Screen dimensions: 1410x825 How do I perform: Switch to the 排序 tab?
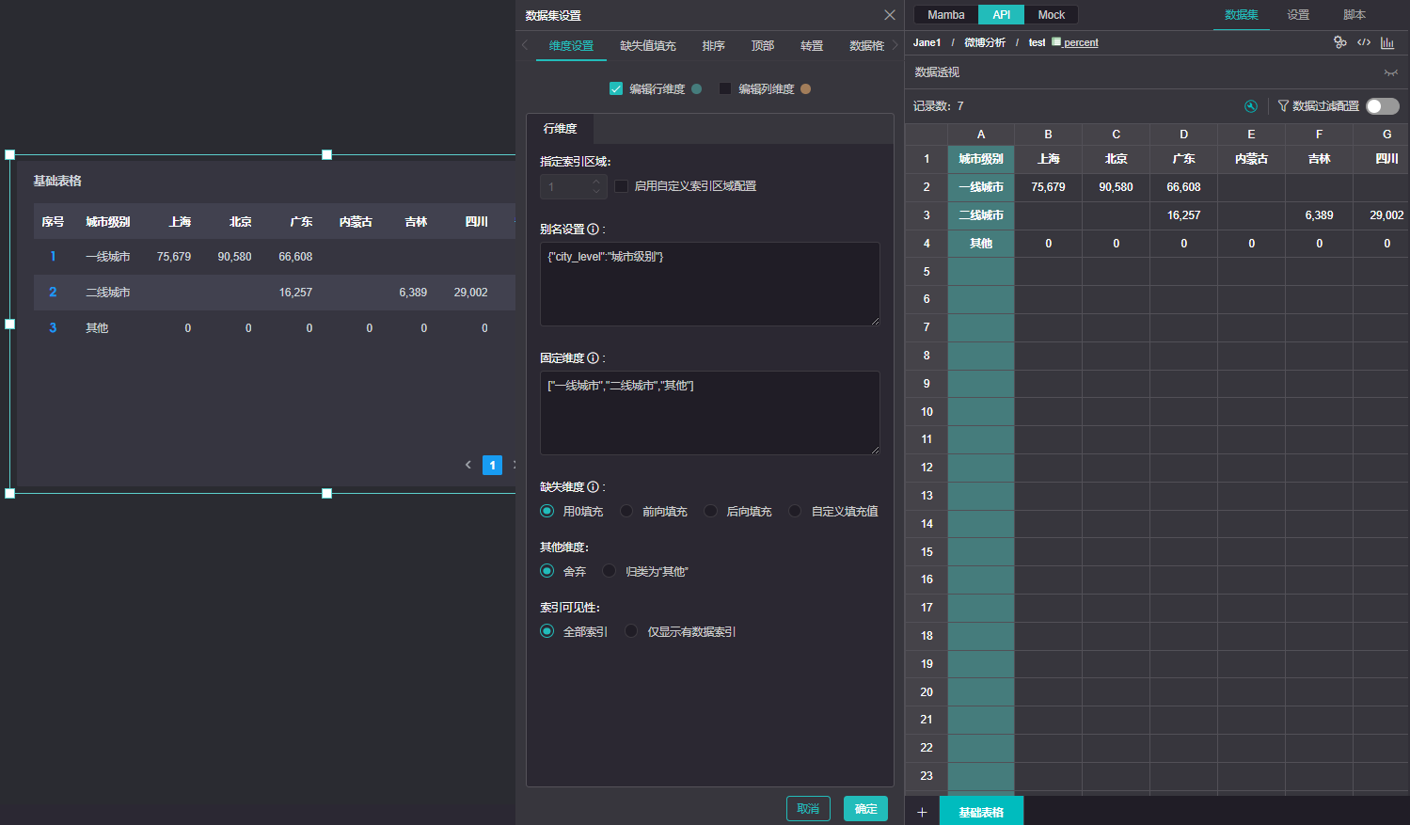(x=713, y=45)
